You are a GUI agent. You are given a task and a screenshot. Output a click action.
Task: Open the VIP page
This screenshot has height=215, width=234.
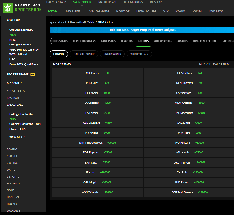tap(166, 11)
